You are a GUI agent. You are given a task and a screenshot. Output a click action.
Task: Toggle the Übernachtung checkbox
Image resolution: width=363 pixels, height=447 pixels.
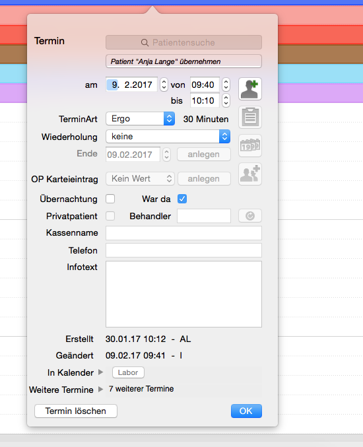[x=110, y=199]
